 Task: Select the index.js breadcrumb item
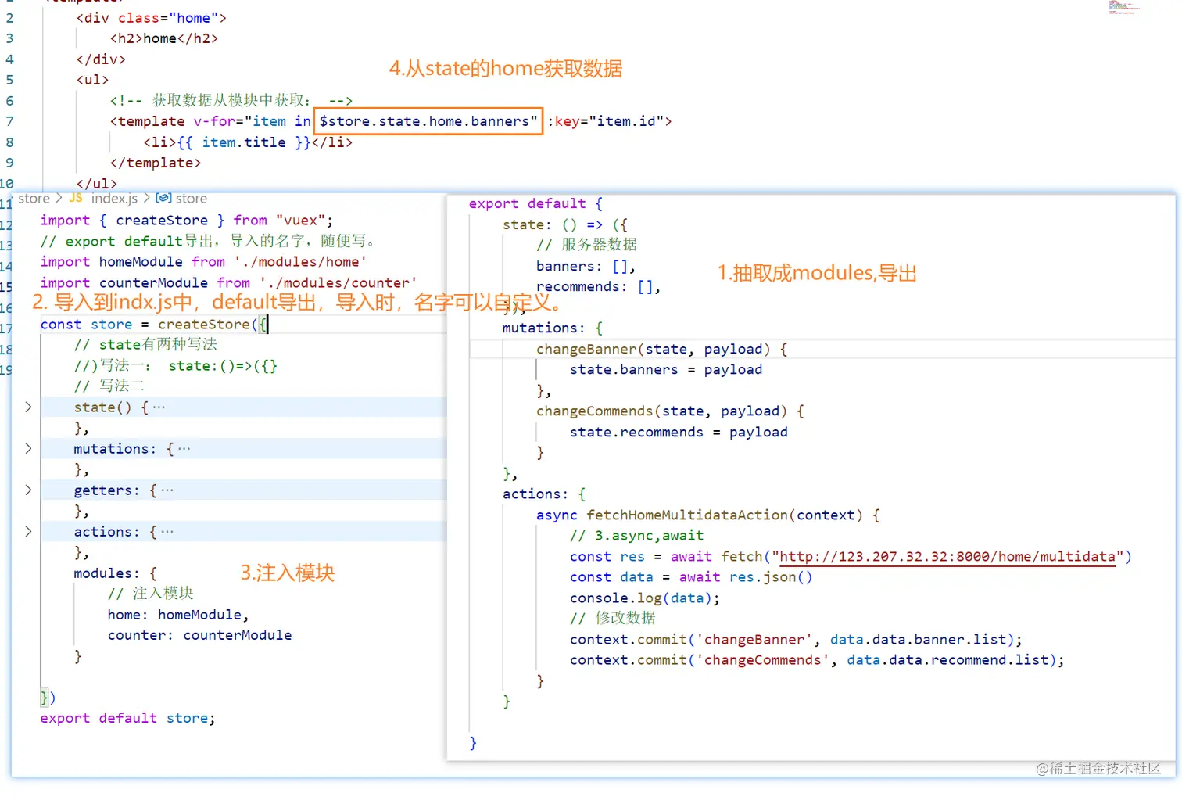[114, 199]
